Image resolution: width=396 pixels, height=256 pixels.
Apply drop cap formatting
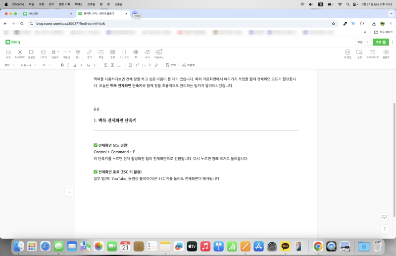[130, 65]
